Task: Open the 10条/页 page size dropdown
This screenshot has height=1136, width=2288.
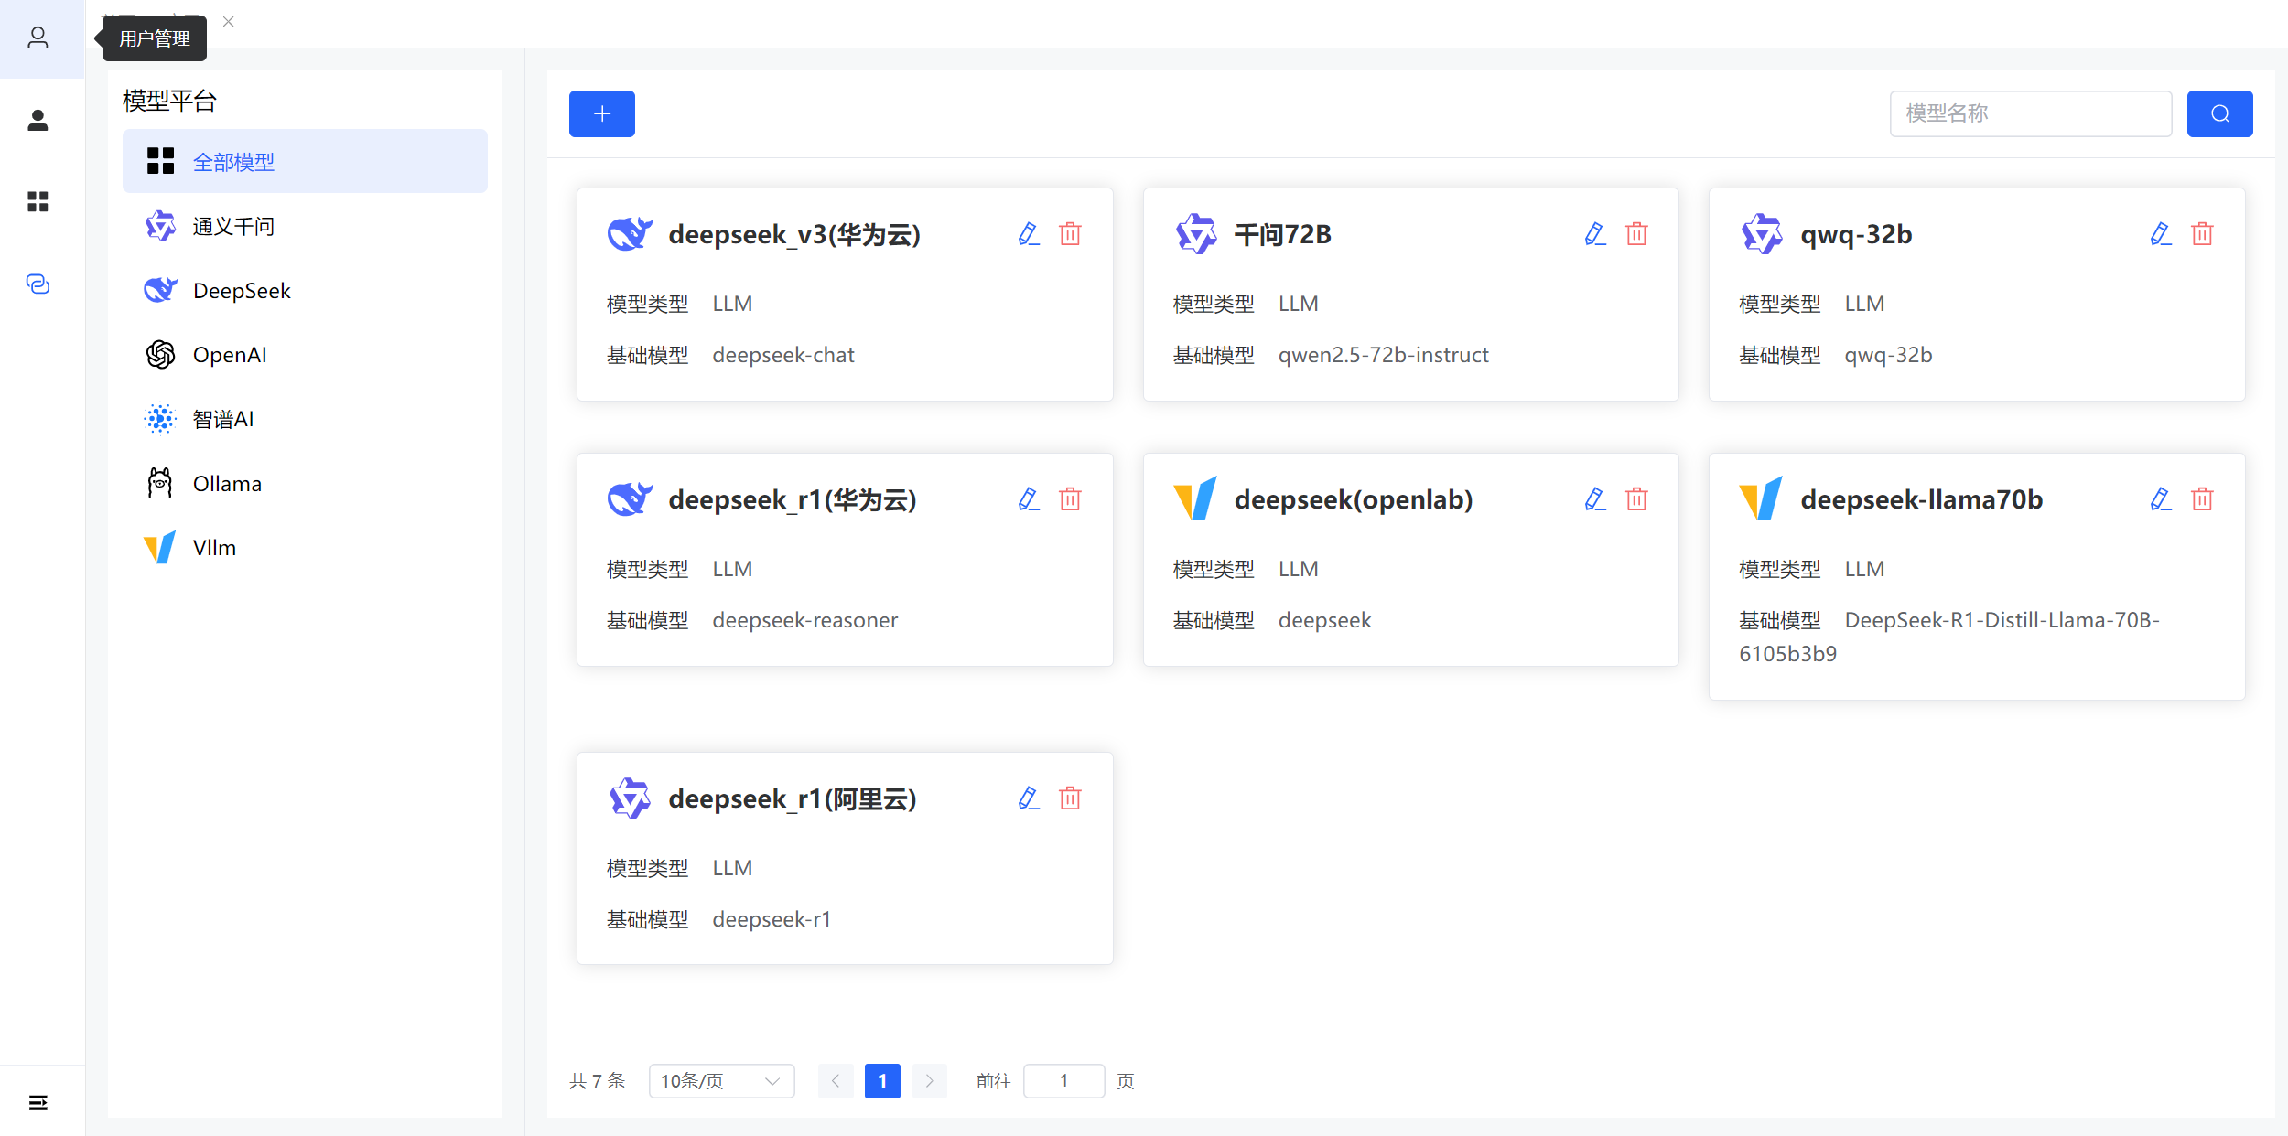Action: pos(721,1081)
